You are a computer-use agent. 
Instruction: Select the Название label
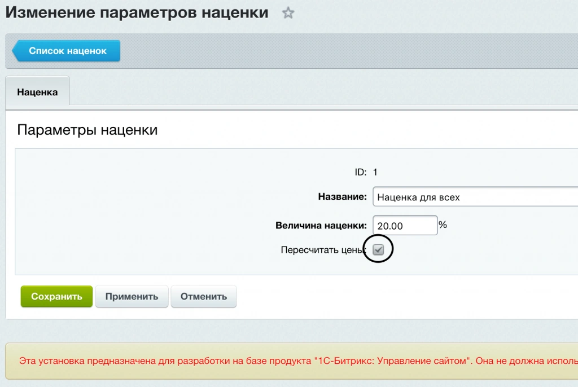[343, 196]
